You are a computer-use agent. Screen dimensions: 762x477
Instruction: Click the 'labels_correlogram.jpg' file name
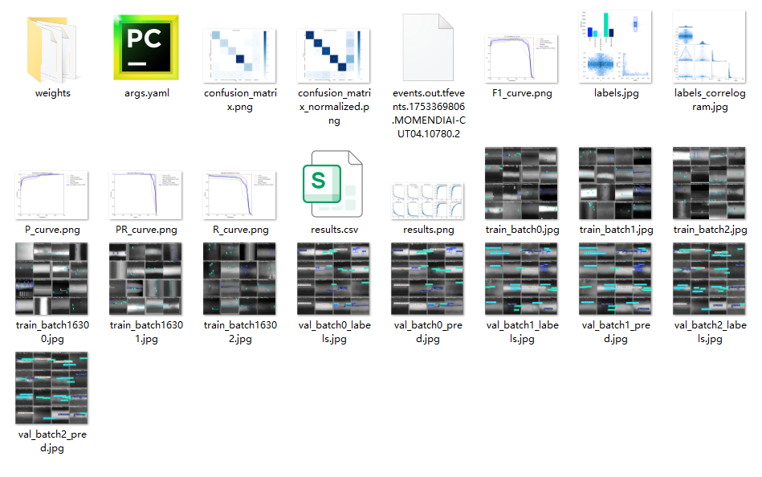tap(710, 100)
